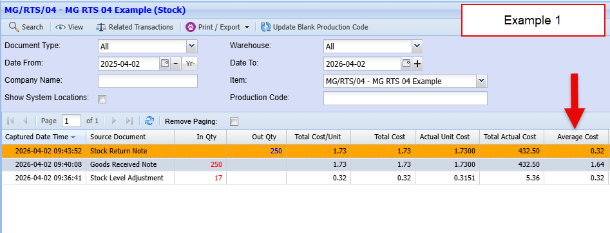Screen dimensions: 610x233
Task: Click the Item field showing MG/RTS/04
Action: pyautogui.click(x=400, y=81)
